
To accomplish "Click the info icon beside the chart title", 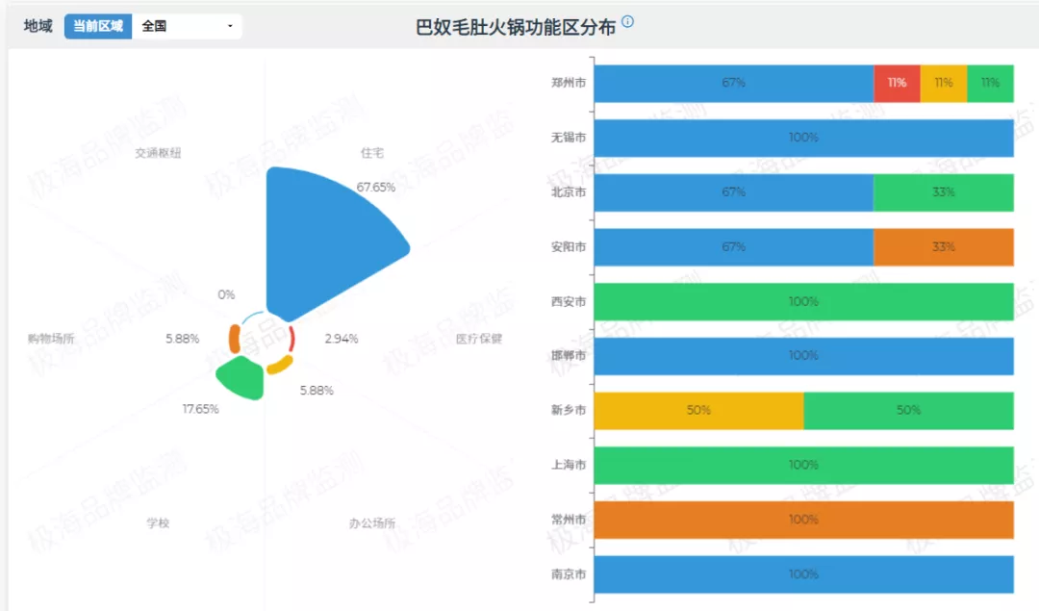I will [627, 21].
